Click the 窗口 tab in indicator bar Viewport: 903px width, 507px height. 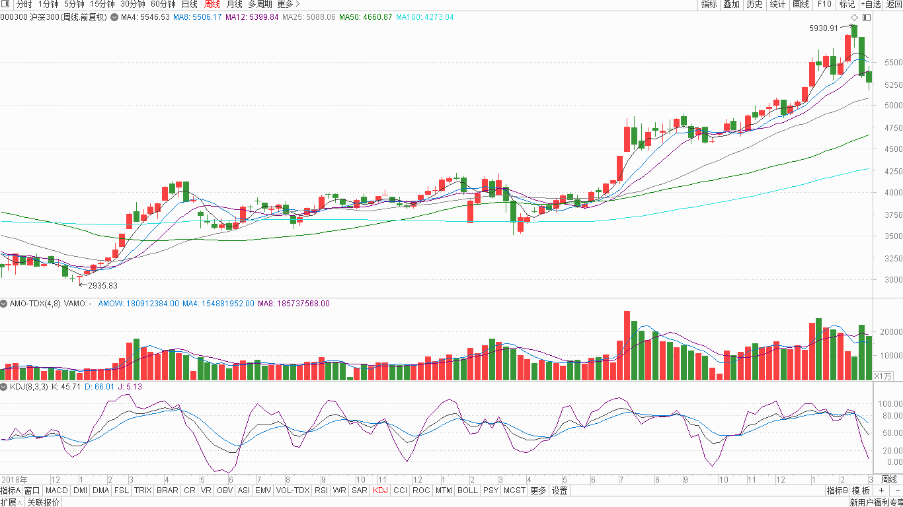tap(32, 490)
